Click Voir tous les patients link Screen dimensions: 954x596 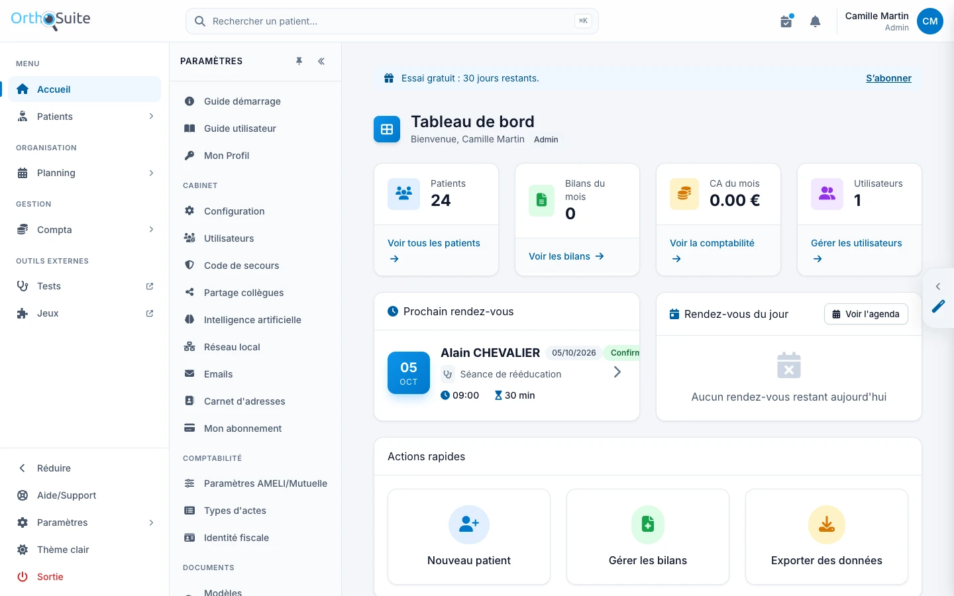point(434,250)
